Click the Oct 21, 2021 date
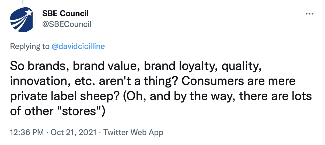 (x=74, y=132)
